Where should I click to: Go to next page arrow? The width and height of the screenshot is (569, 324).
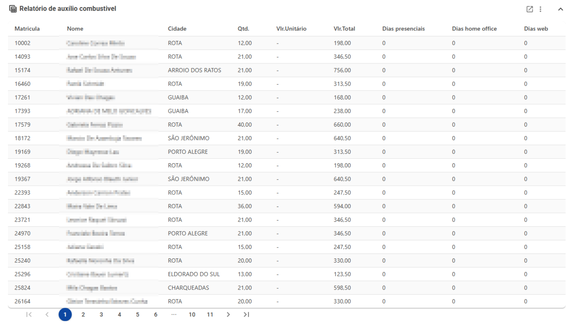[228, 315]
